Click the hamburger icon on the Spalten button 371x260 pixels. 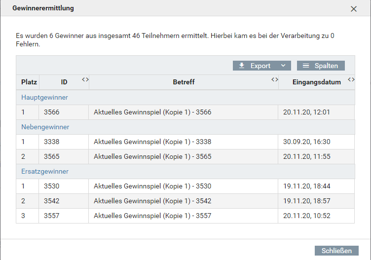[306, 66]
